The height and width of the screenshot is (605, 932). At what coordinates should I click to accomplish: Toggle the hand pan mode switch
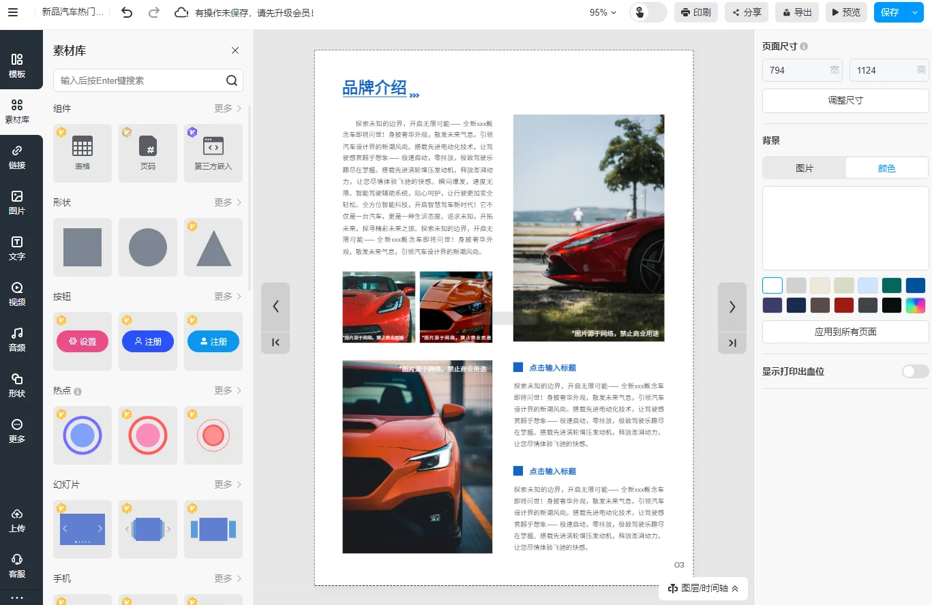pos(648,12)
